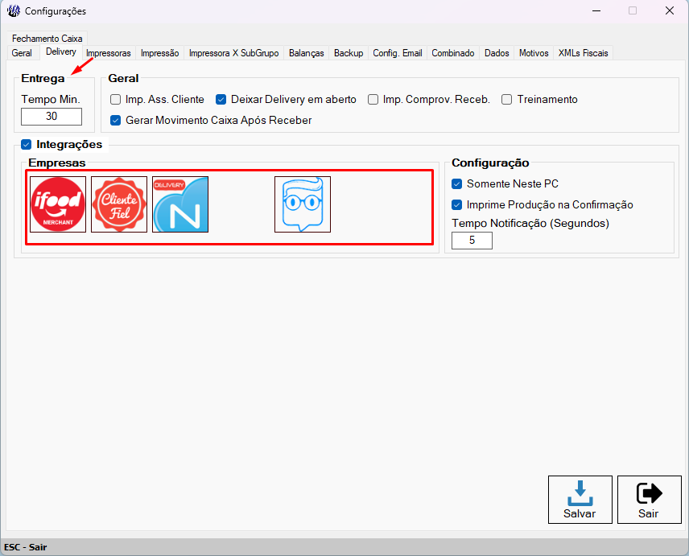Screen dimensions: 689x556
Task: Click the Tempo Notificação (Segundos) label
Action: pyautogui.click(x=530, y=224)
